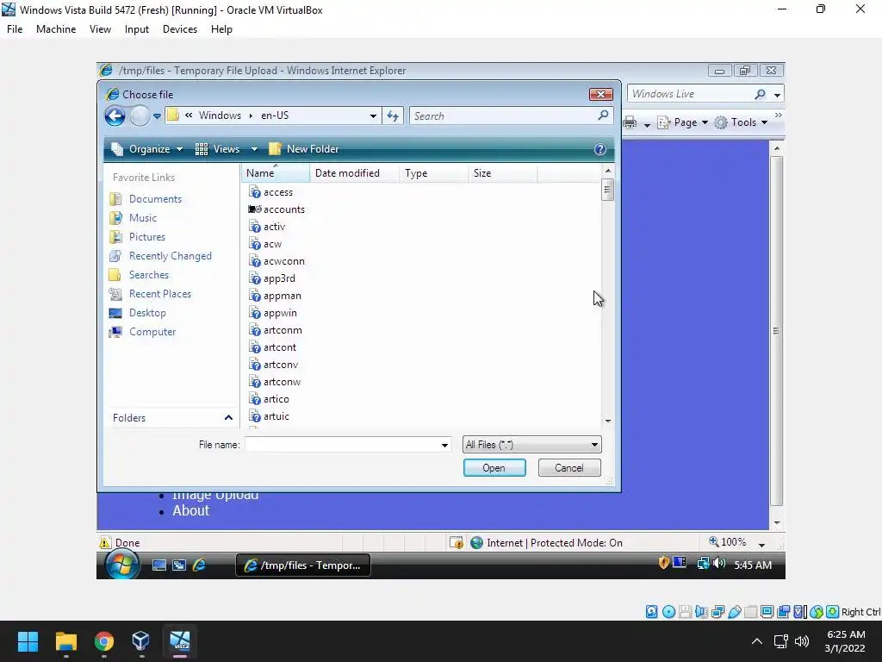Expand the address path dropdown arrow
Screen dimensions: 882x662
pyautogui.click(x=373, y=116)
